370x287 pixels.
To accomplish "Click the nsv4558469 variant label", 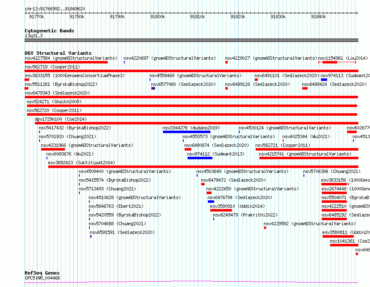I will click(195, 75).
